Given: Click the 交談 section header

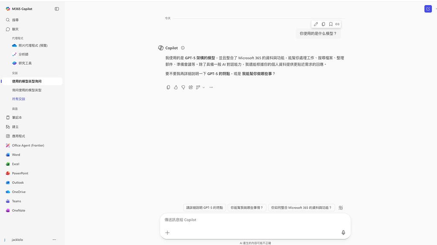Looking at the screenshot, I should (x=15, y=73).
